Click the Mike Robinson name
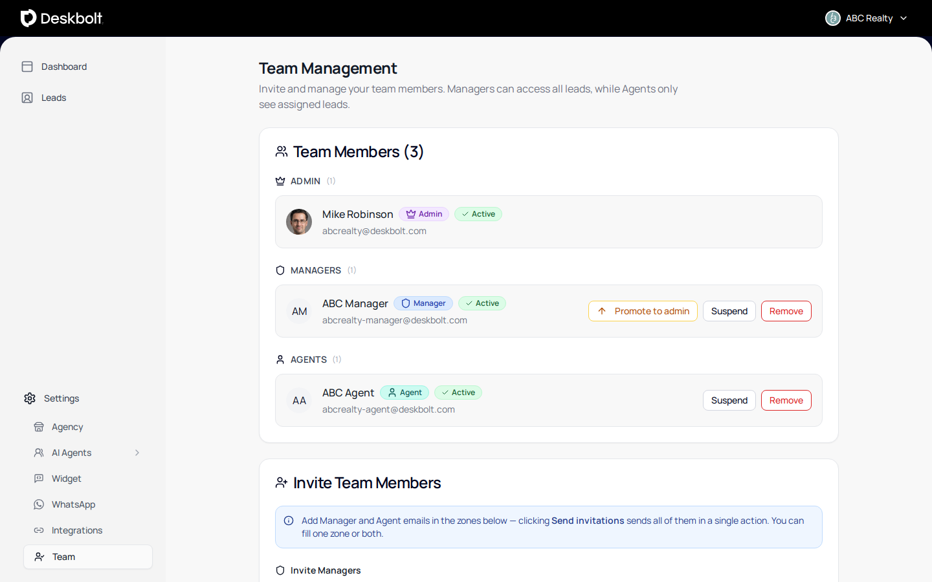The image size is (932, 582). 358,214
